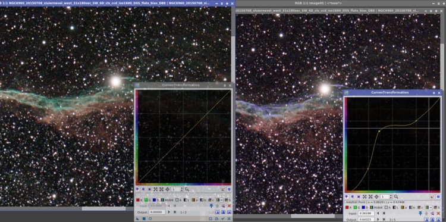Reset the curve with the red X in the 3/5 dialog

click(438, 213)
